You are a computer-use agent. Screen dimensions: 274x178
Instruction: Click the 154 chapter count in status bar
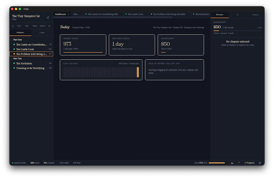tap(49, 163)
